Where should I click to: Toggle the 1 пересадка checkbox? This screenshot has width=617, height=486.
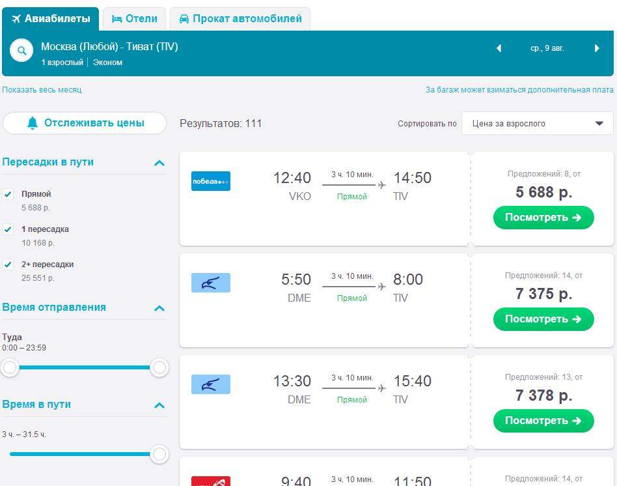[8, 229]
